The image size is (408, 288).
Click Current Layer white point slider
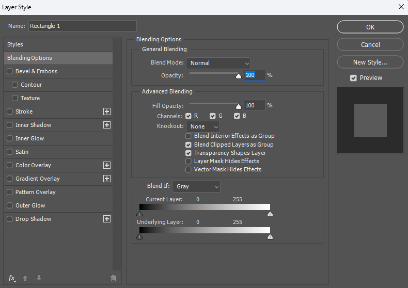click(x=270, y=214)
